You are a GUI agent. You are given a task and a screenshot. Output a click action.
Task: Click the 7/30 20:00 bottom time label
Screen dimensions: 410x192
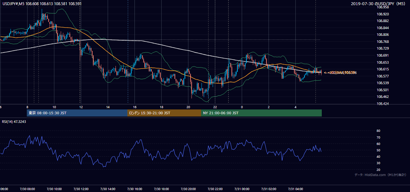coord(188,189)
